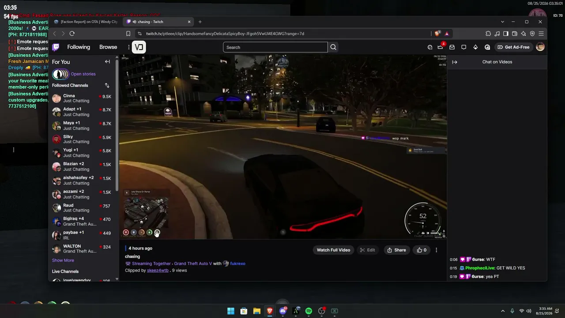This screenshot has height=318, width=565.
Task: Open Brave Shields icon in address bar
Action: (x=437, y=34)
